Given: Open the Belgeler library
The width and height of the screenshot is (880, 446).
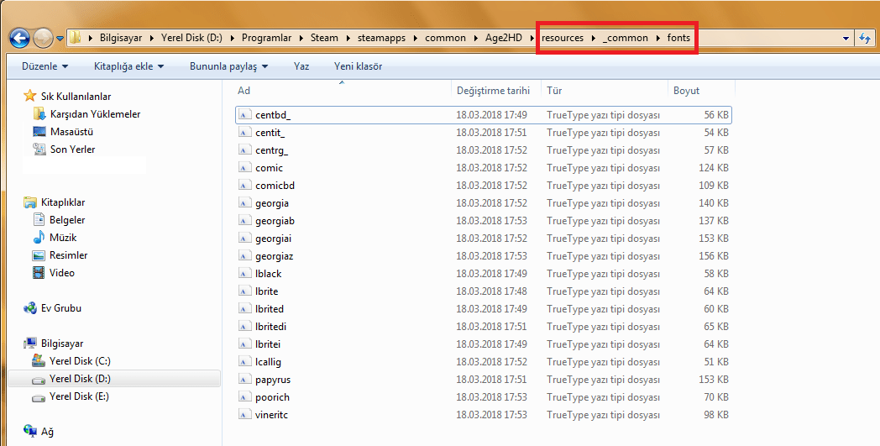Looking at the screenshot, I should point(67,219).
